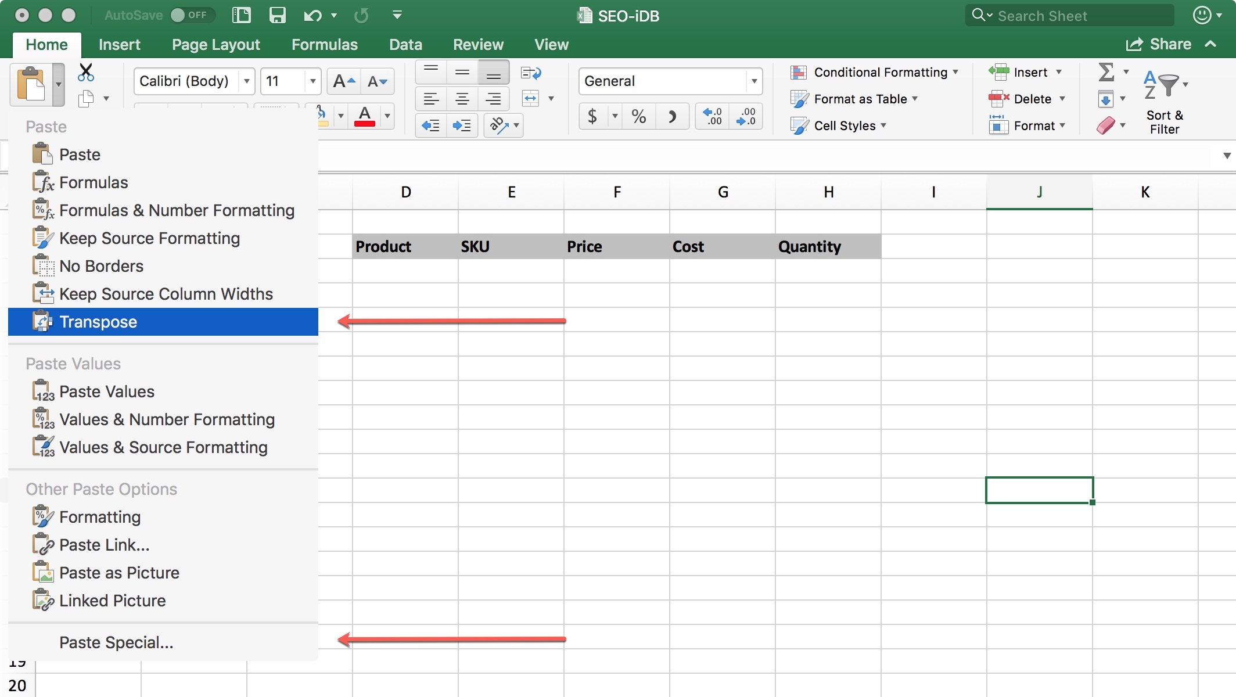Toggle the AutoSave switch
1236x697 pixels.
(x=192, y=15)
